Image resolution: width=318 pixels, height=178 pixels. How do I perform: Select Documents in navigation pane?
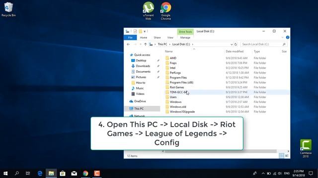[143, 72]
